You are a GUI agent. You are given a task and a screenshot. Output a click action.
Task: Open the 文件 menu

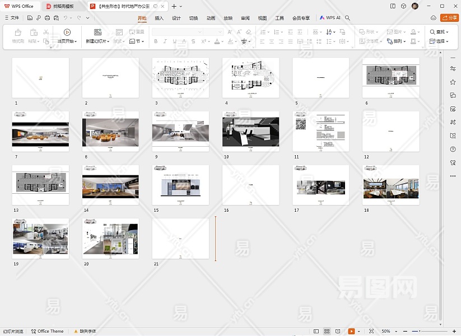tap(12, 18)
